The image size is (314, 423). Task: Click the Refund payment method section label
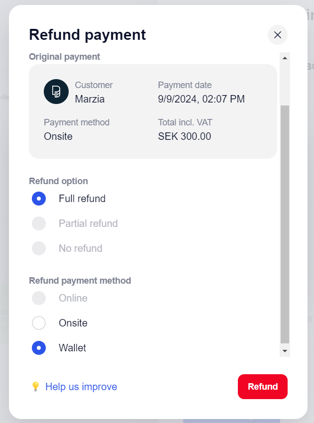pos(80,281)
